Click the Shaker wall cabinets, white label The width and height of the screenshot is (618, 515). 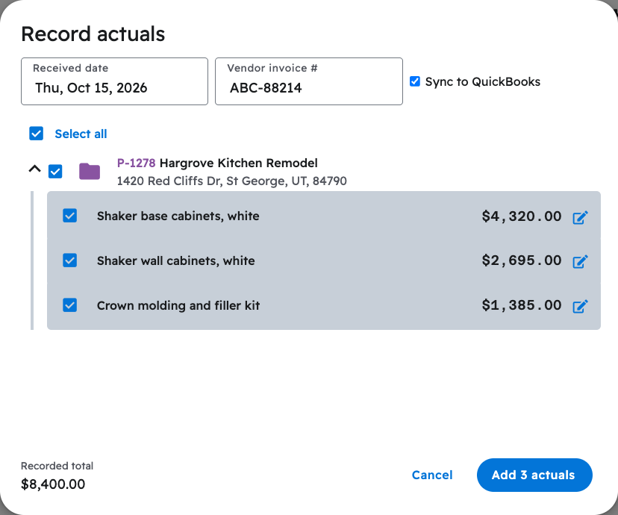coord(176,260)
